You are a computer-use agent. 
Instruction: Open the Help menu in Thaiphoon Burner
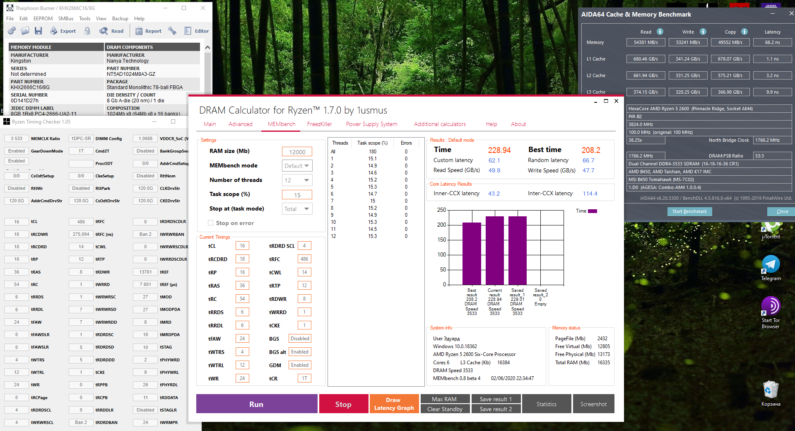tap(140, 19)
